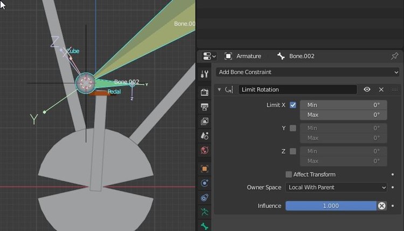The image size is (404, 231).
Task: Open the Armature object data tab
Action: point(205,212)
